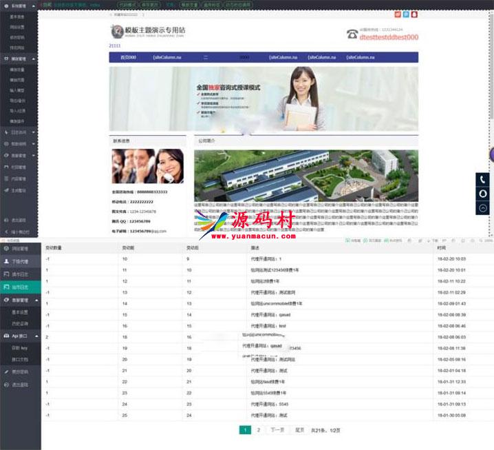Click the blue share icon above the site header
This screenshot has height=450, width=494.
click(406, 14)
